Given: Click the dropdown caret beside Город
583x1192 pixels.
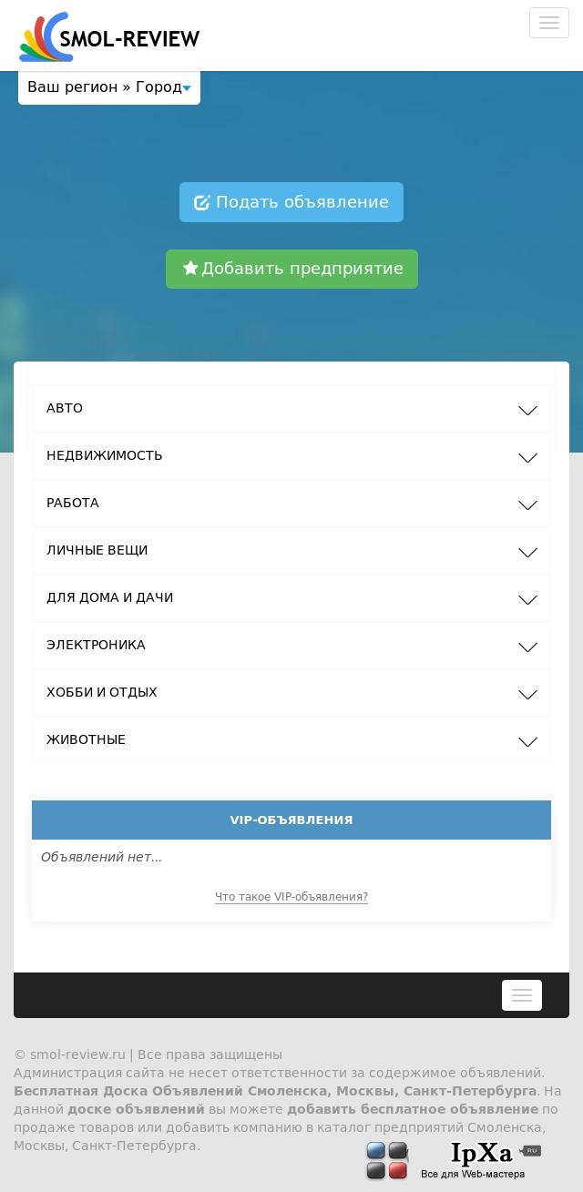Looking at the screenshot, I should [187, 88].
